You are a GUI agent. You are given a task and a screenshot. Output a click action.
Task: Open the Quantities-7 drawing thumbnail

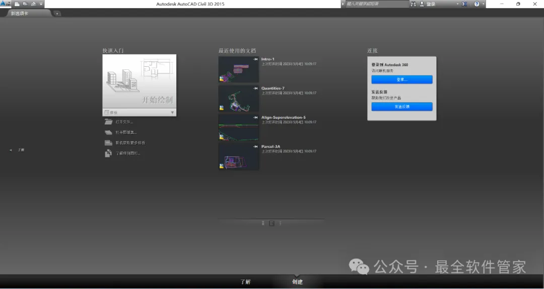(x=238, y=99)
